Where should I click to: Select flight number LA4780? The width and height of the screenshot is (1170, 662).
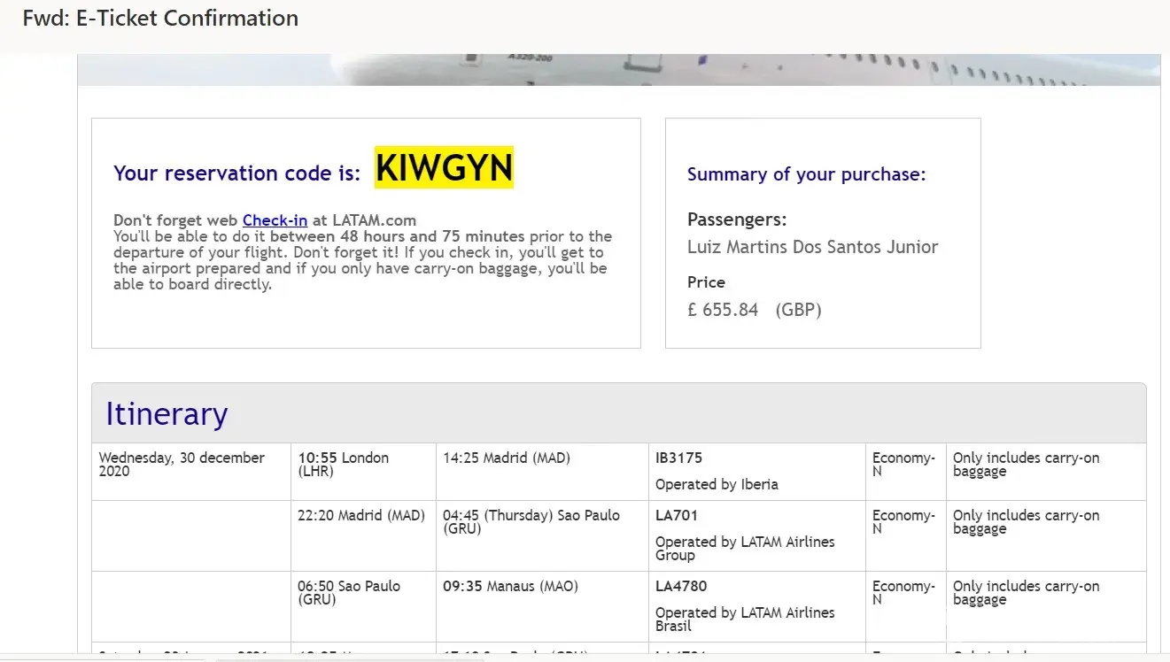(x=681, y=586)
